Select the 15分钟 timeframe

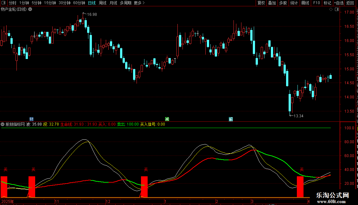tap(50, 3)
